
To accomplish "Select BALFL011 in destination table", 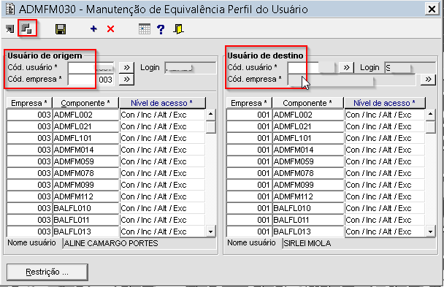I will (307, 220).
